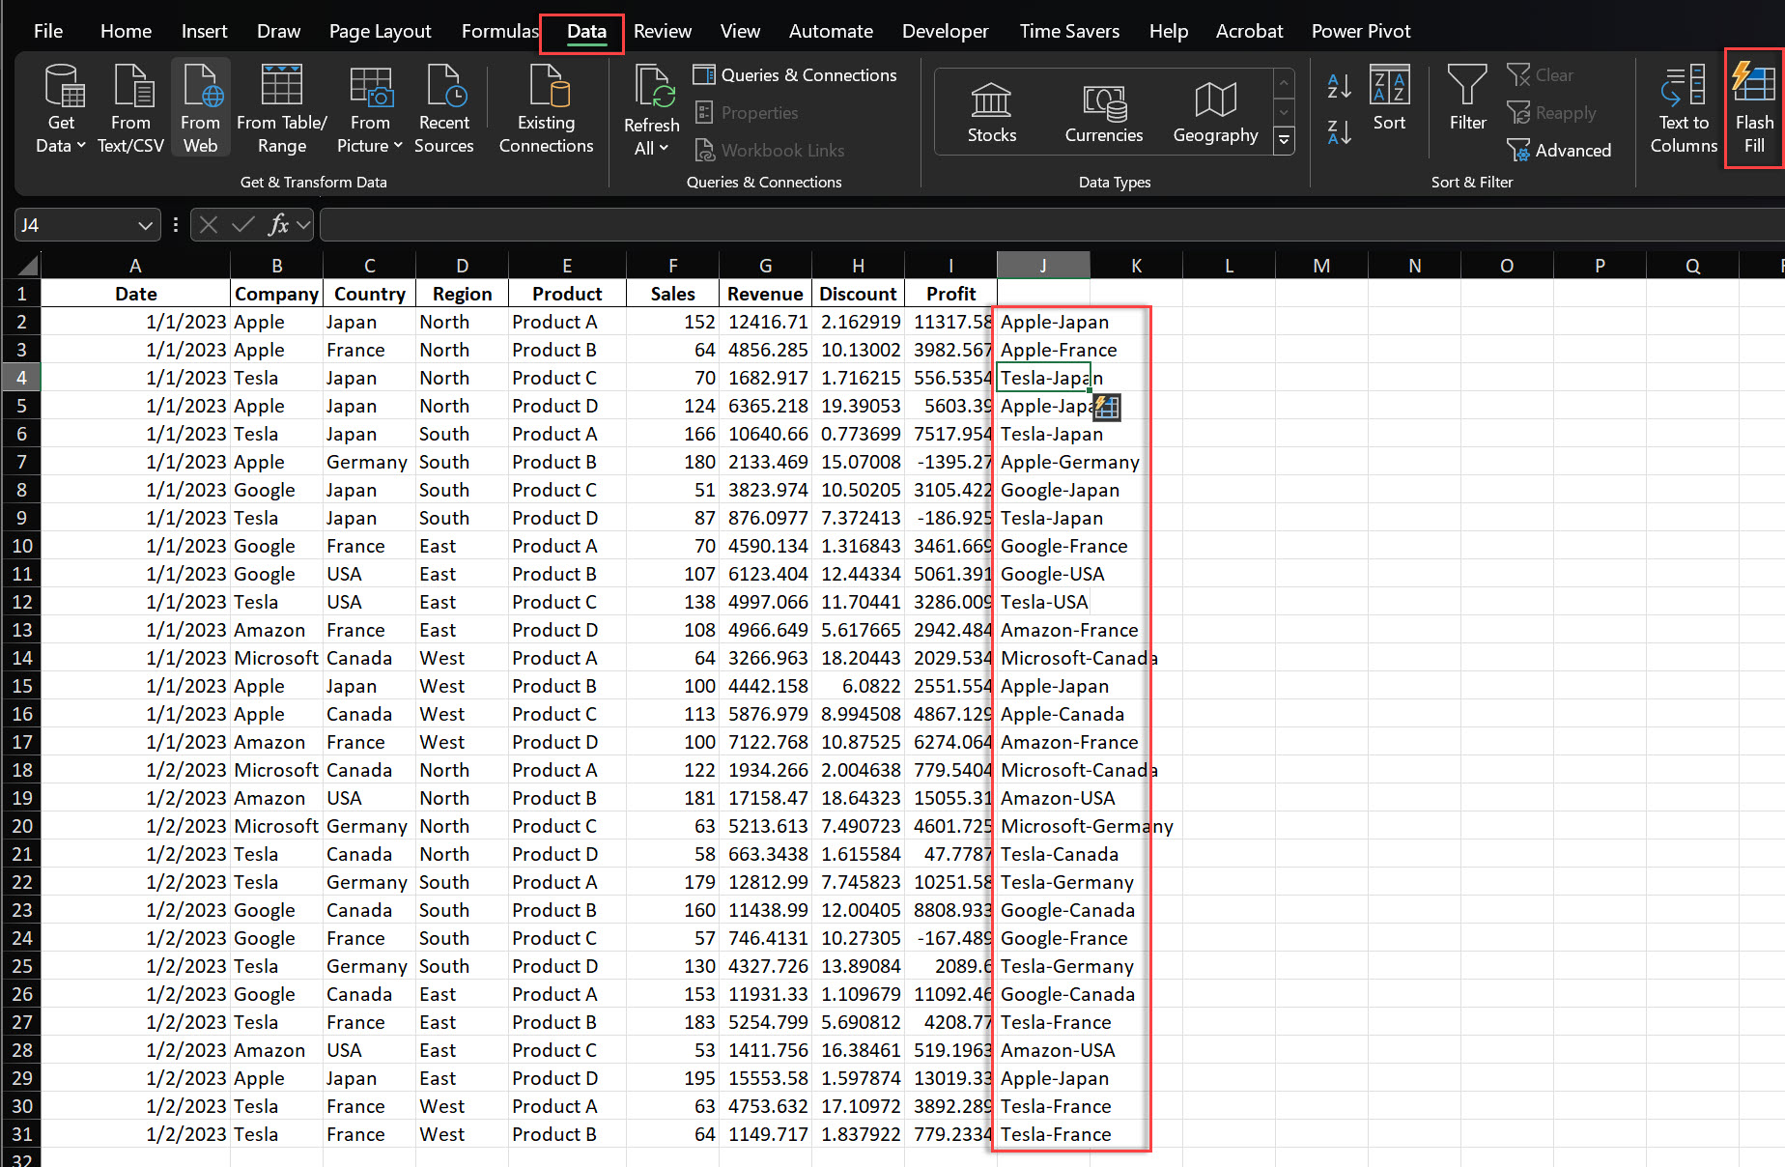The height and width of the screenshot is (1167, 1785).
Task: Expand the Get Data dropdown arrow
Action: [x=81, y=146]
